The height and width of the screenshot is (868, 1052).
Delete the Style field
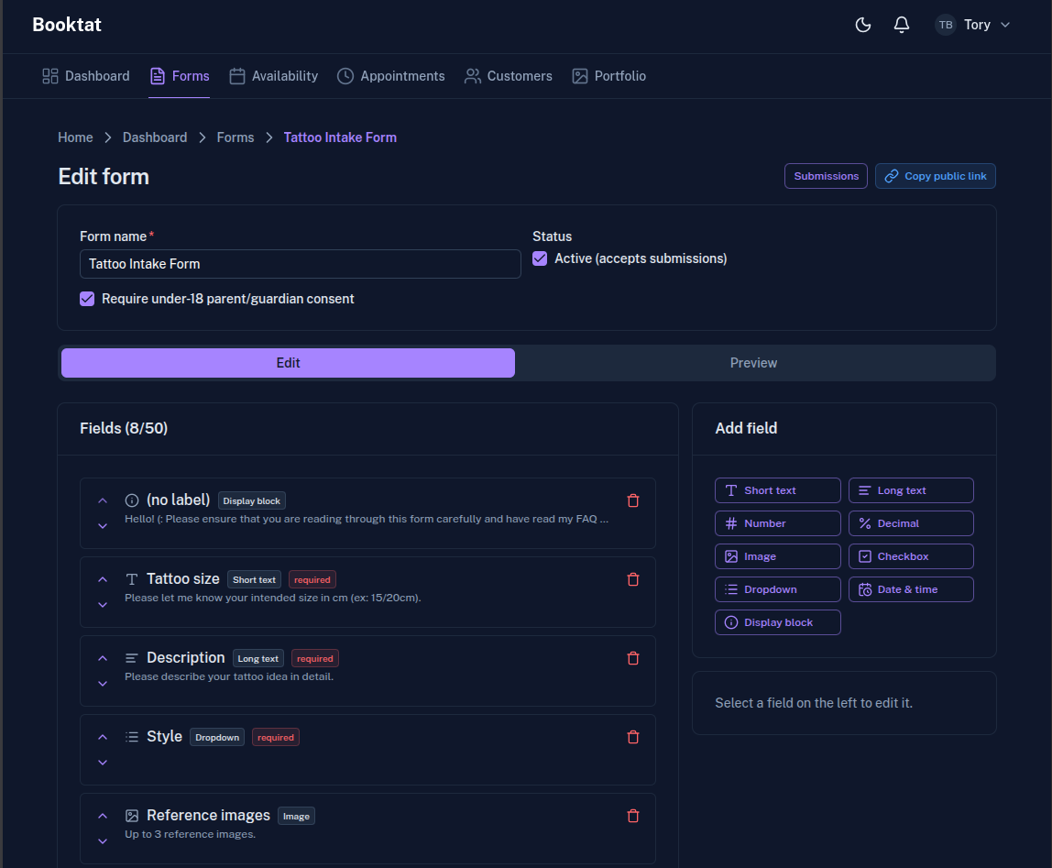pos(632,737)
